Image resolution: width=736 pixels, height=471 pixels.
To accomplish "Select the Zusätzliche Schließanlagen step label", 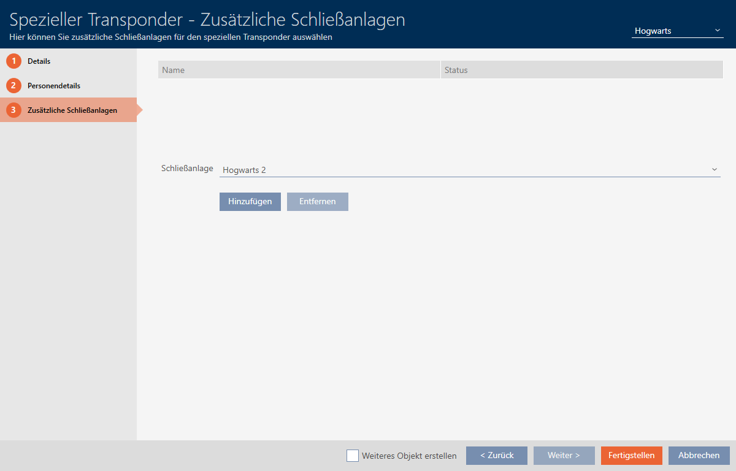I will point(72,110).
